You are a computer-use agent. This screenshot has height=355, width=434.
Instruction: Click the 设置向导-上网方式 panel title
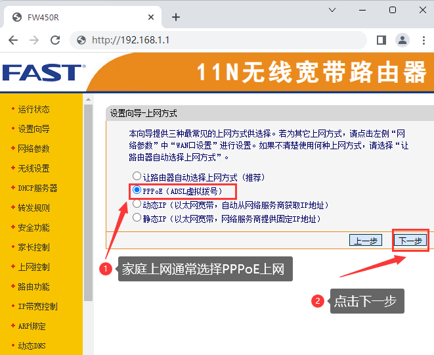click(143, 113)
